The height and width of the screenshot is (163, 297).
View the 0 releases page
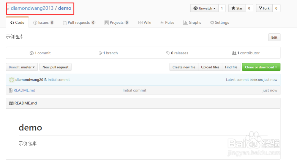pos(177,53)
